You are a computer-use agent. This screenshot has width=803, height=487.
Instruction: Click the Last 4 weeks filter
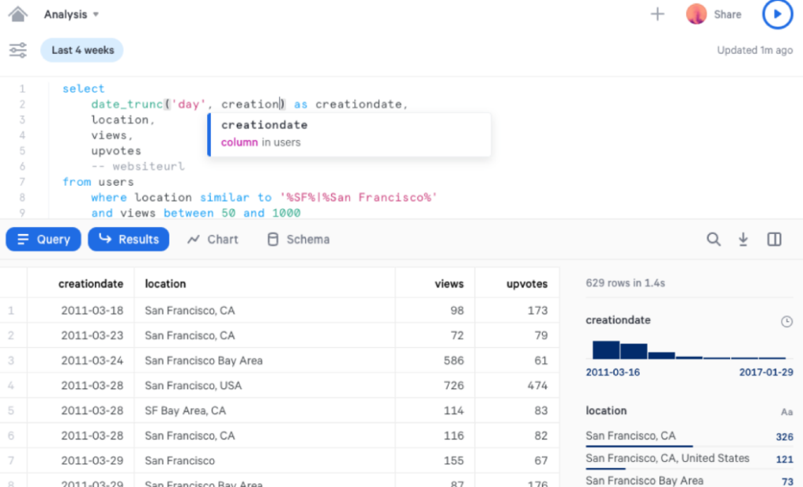tap(82, 50)
